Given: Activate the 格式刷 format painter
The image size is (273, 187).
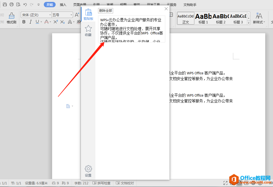Looking at the screenshot, I should 12,18.
